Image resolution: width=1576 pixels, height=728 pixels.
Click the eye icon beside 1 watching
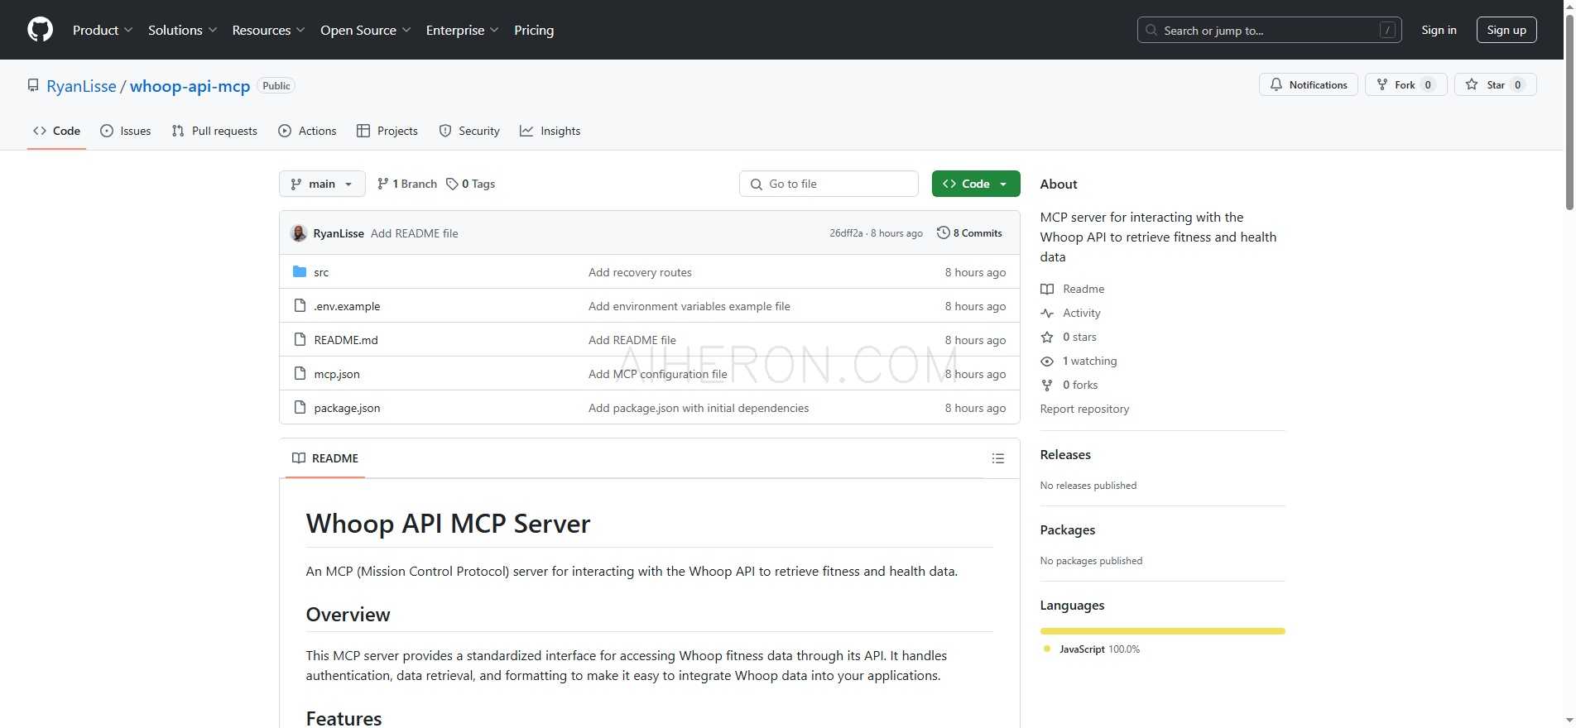click(1047, 361)
